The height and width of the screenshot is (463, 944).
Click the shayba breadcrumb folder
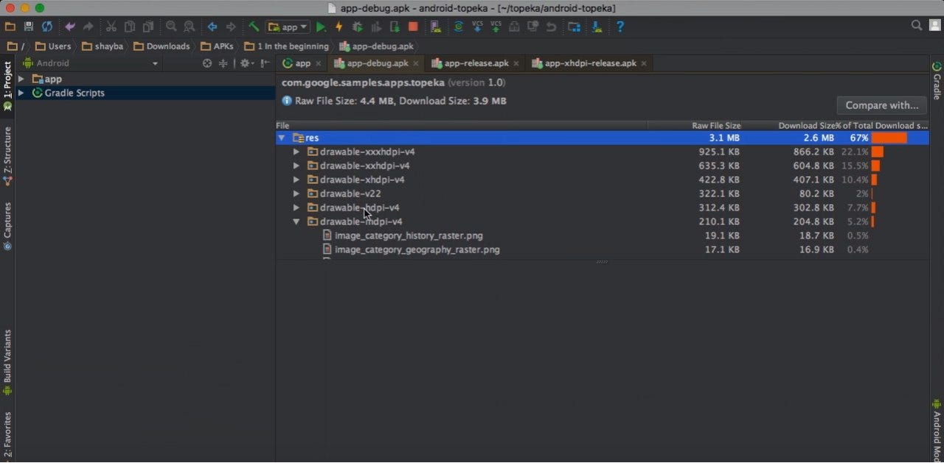click(x=102, y=46)
